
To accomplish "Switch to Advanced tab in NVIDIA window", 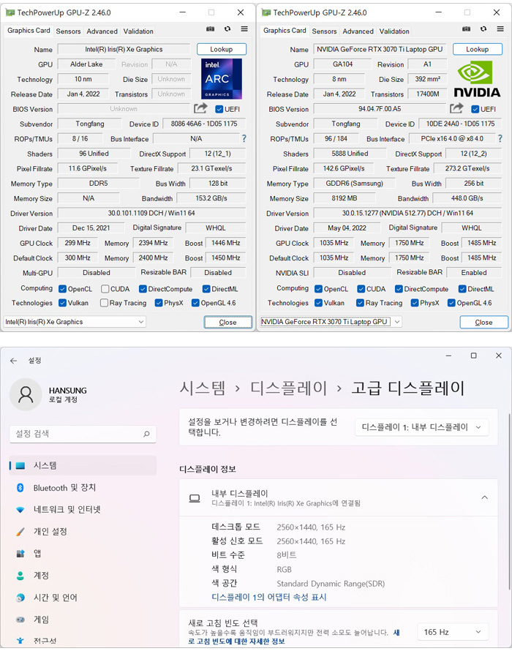I will pyautogui.click(x=358, y=31).
